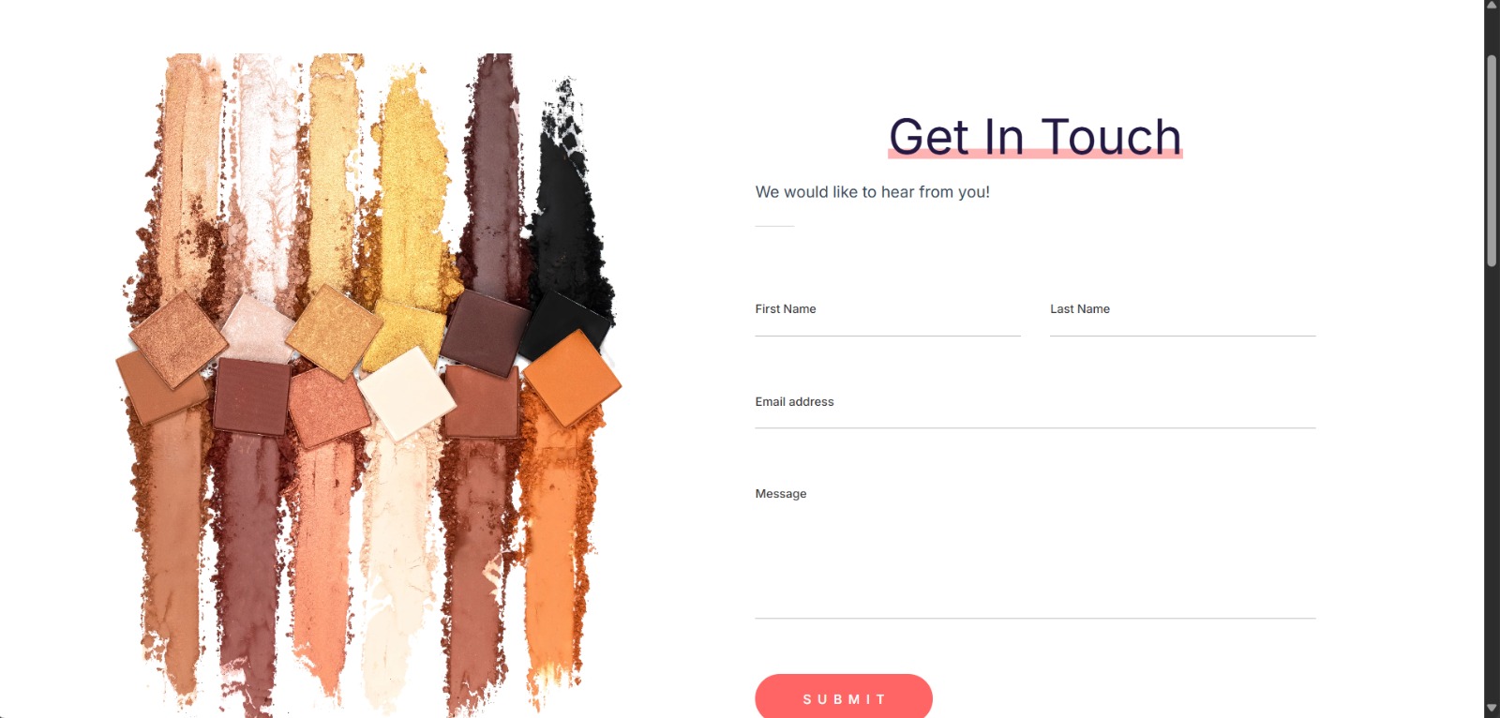Click the scrollbar down arrow
1500x718 pixels.
(1492, 709)
